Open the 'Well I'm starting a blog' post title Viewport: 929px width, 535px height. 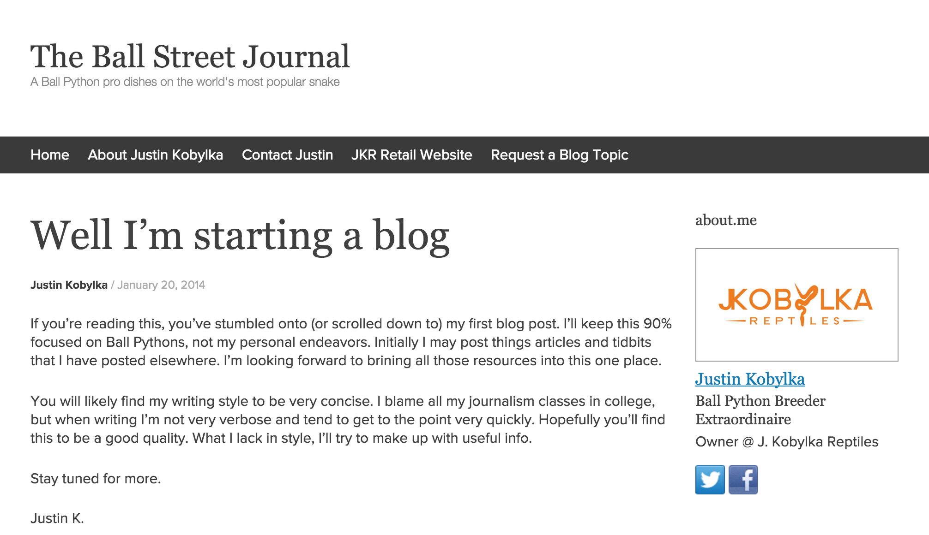click(x=240, y=235)
